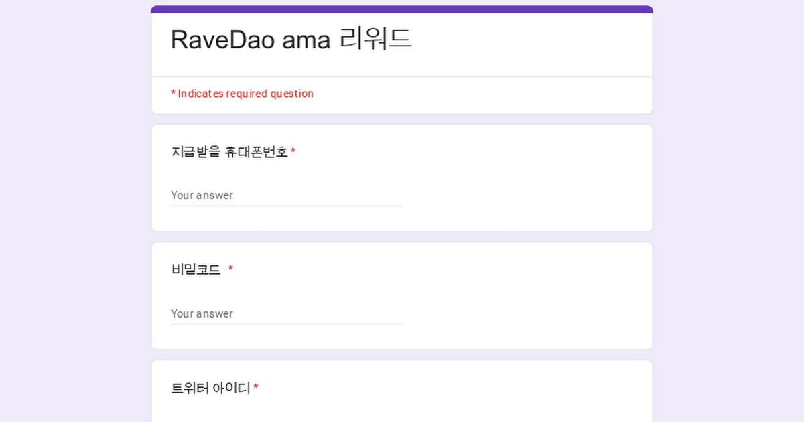Click the red asterisk in the required notice

click(x=173, y=94)
